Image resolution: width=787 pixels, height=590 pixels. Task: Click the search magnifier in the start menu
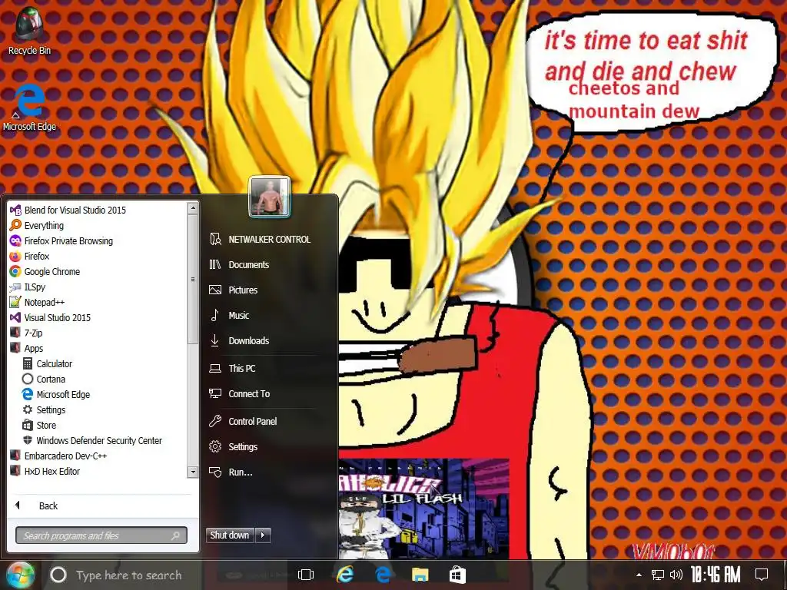click(175, 535)
